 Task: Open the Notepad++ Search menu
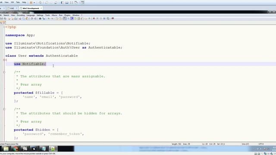[6, 15]
